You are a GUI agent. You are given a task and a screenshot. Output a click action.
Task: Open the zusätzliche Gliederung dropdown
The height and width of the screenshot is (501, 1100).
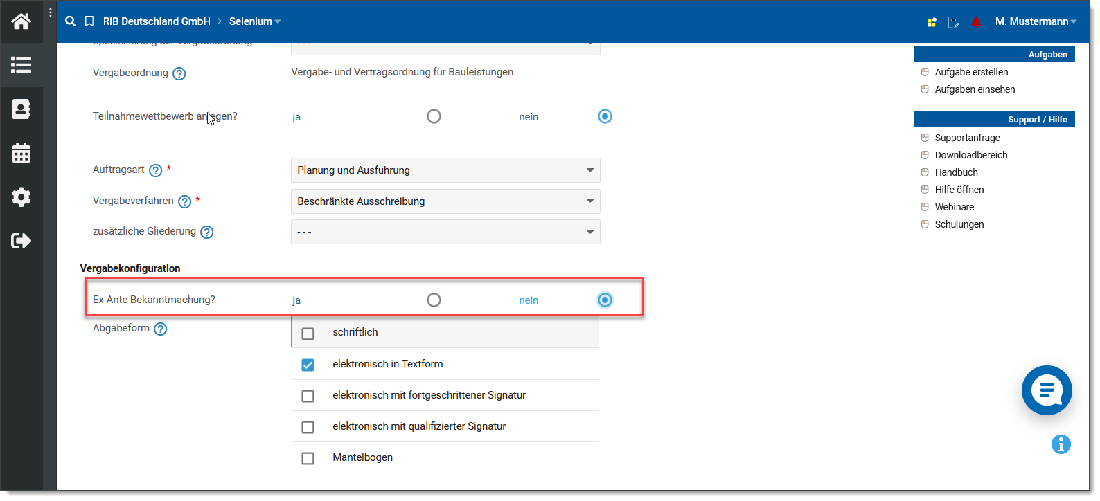click(445, 232)
